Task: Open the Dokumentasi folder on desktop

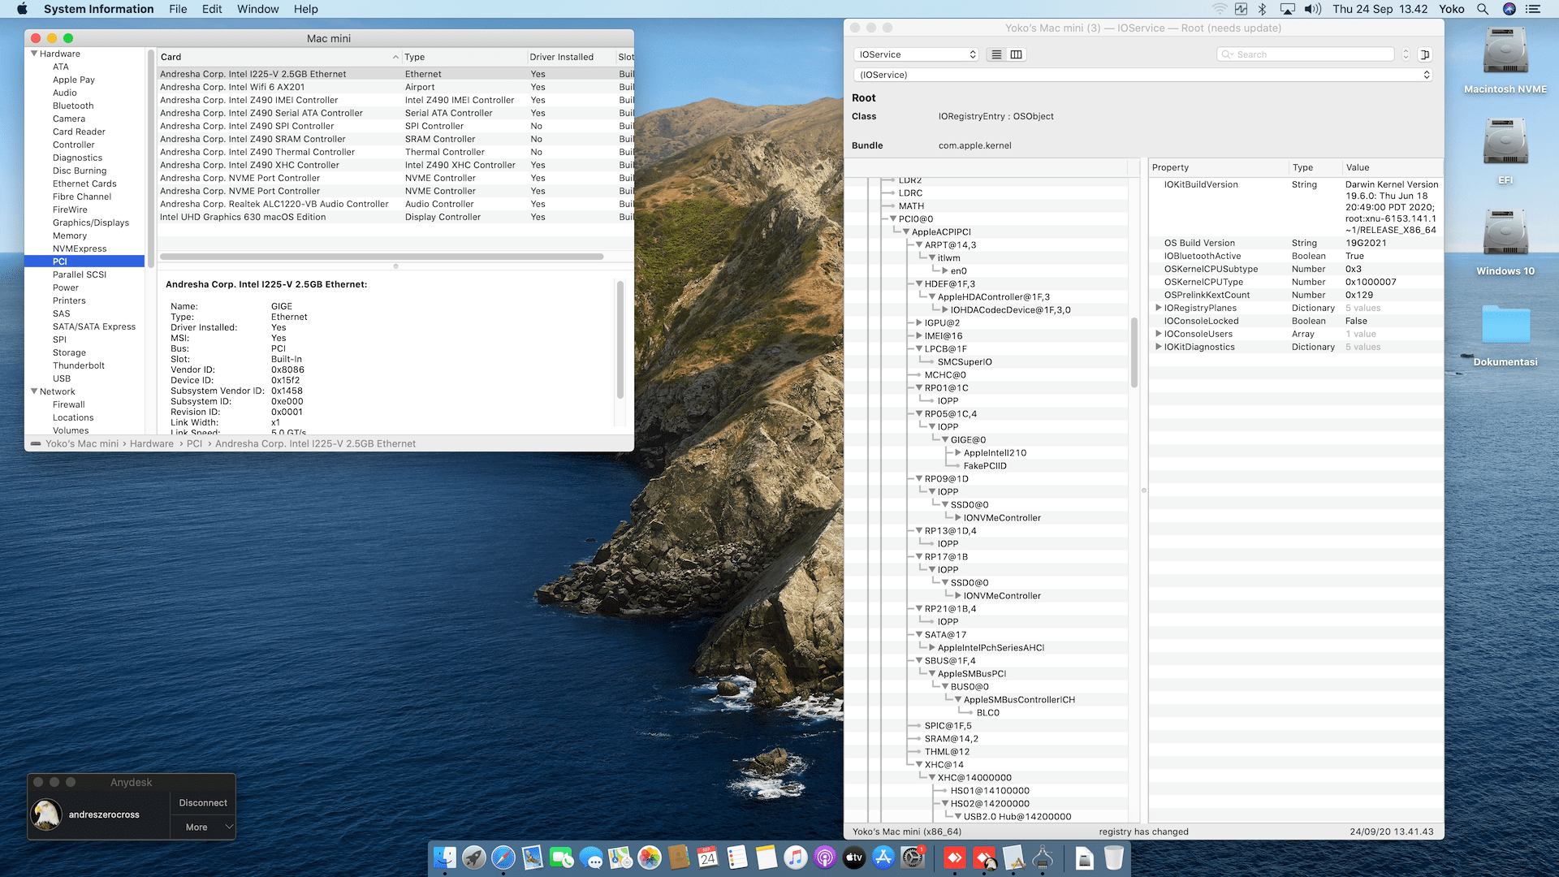Action: (x=1505, y=325)
